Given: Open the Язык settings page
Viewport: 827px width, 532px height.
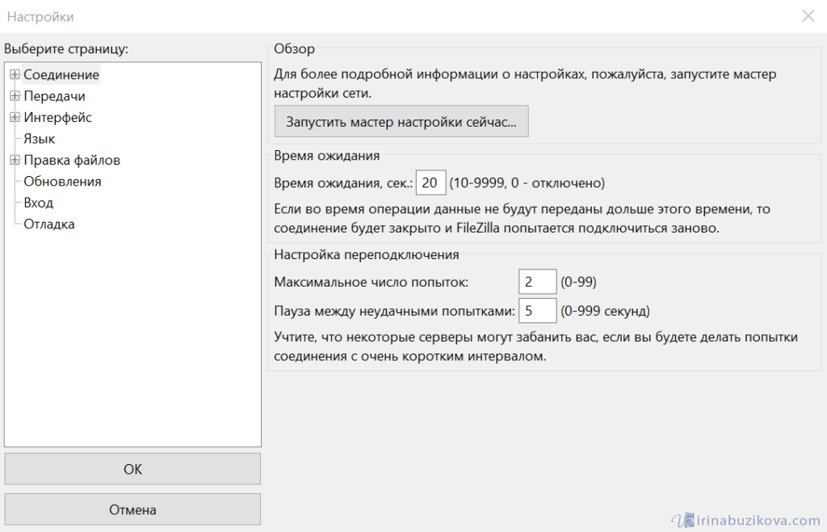Looking at the screenshot, I should tap(40, 139).
